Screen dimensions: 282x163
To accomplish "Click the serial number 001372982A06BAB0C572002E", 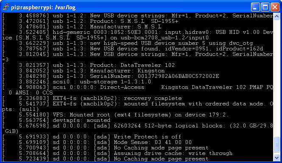I will [x=179, y=76].
